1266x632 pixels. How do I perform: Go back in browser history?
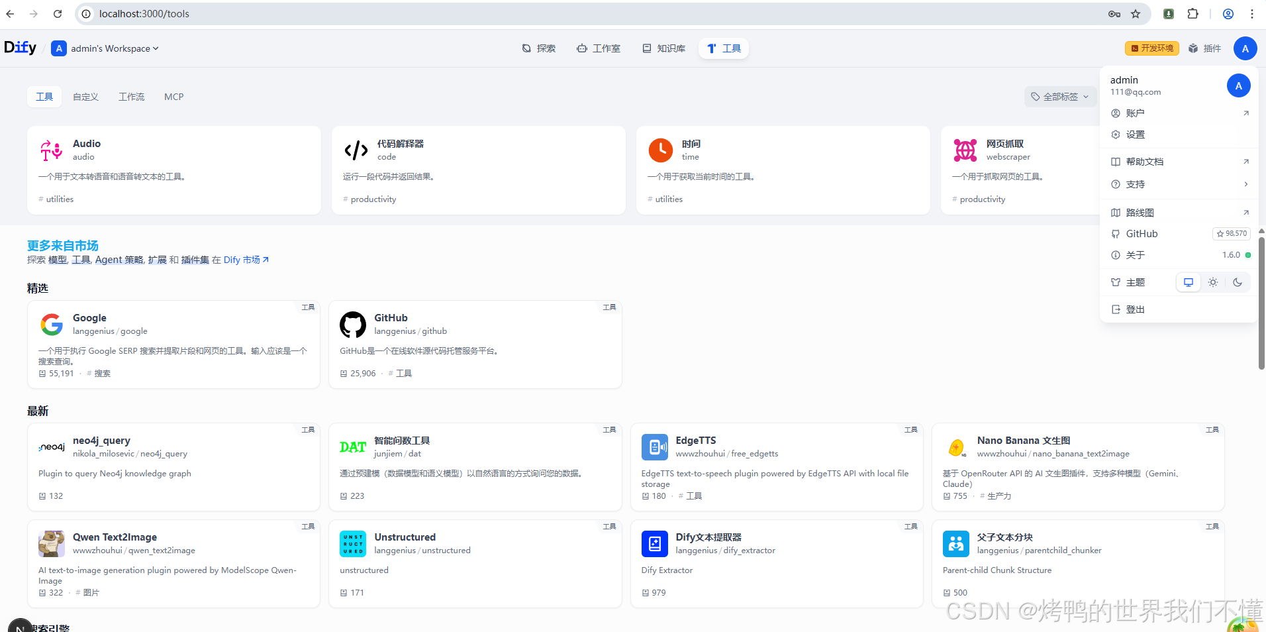click(x=11, y=14)
